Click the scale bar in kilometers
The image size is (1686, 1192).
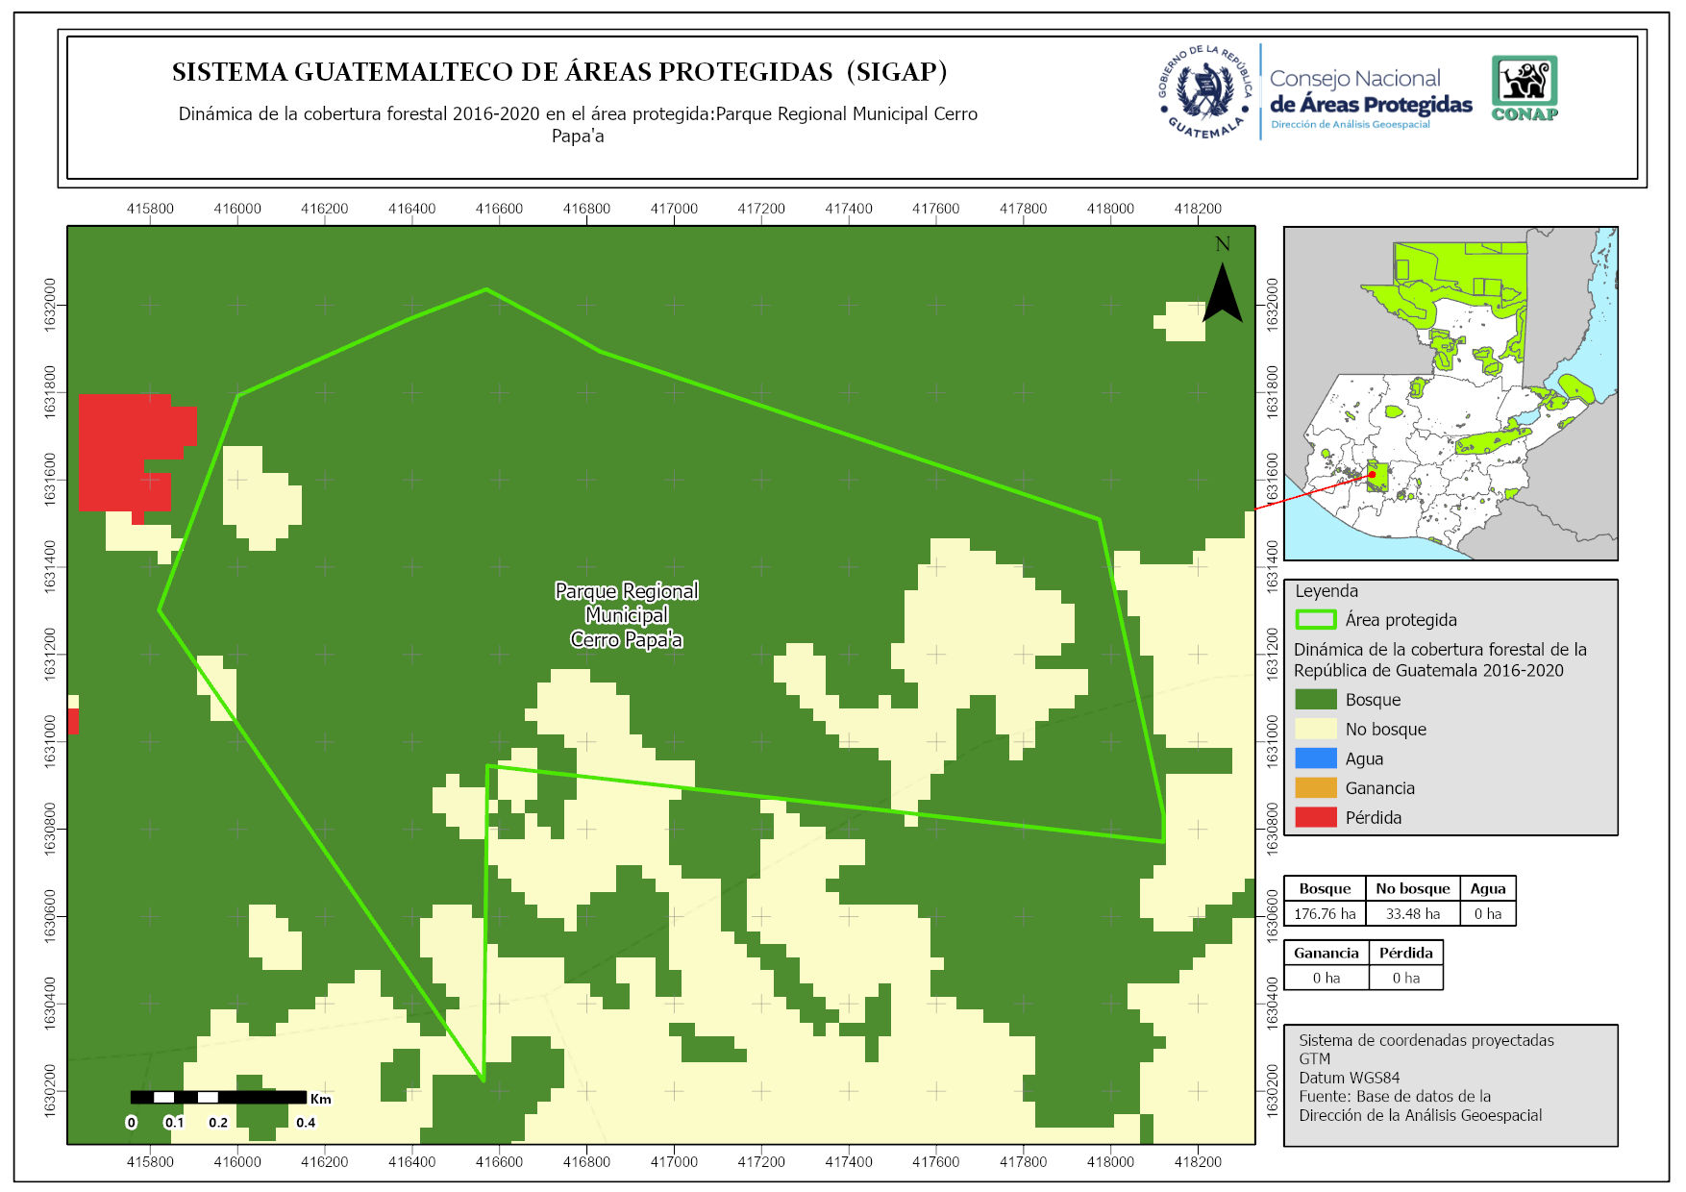(218, 1097)
